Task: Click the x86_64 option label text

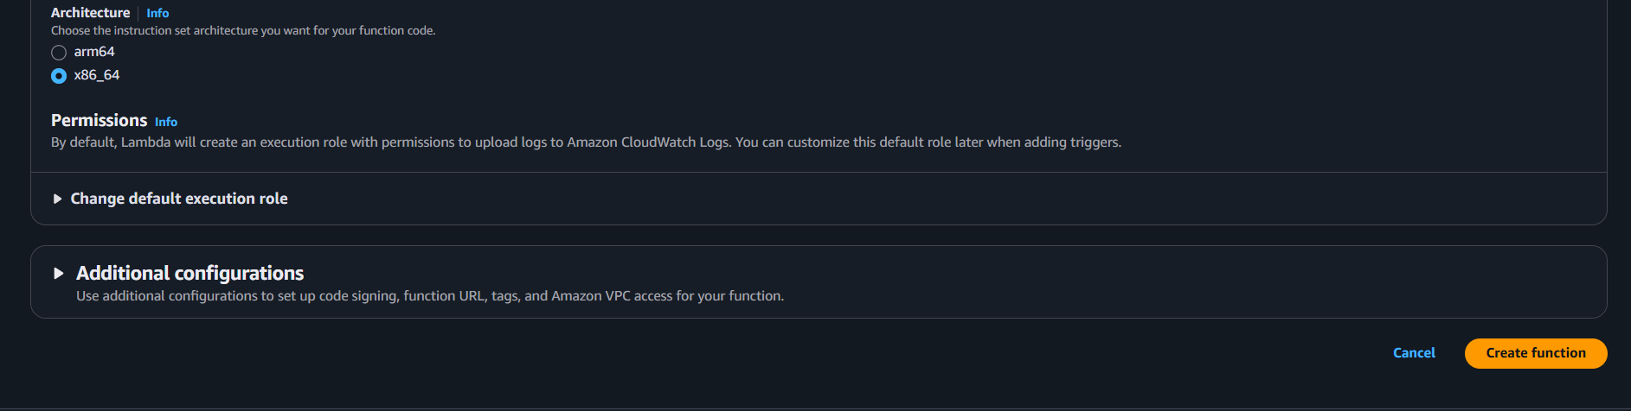Action: (x=97, y=75)
